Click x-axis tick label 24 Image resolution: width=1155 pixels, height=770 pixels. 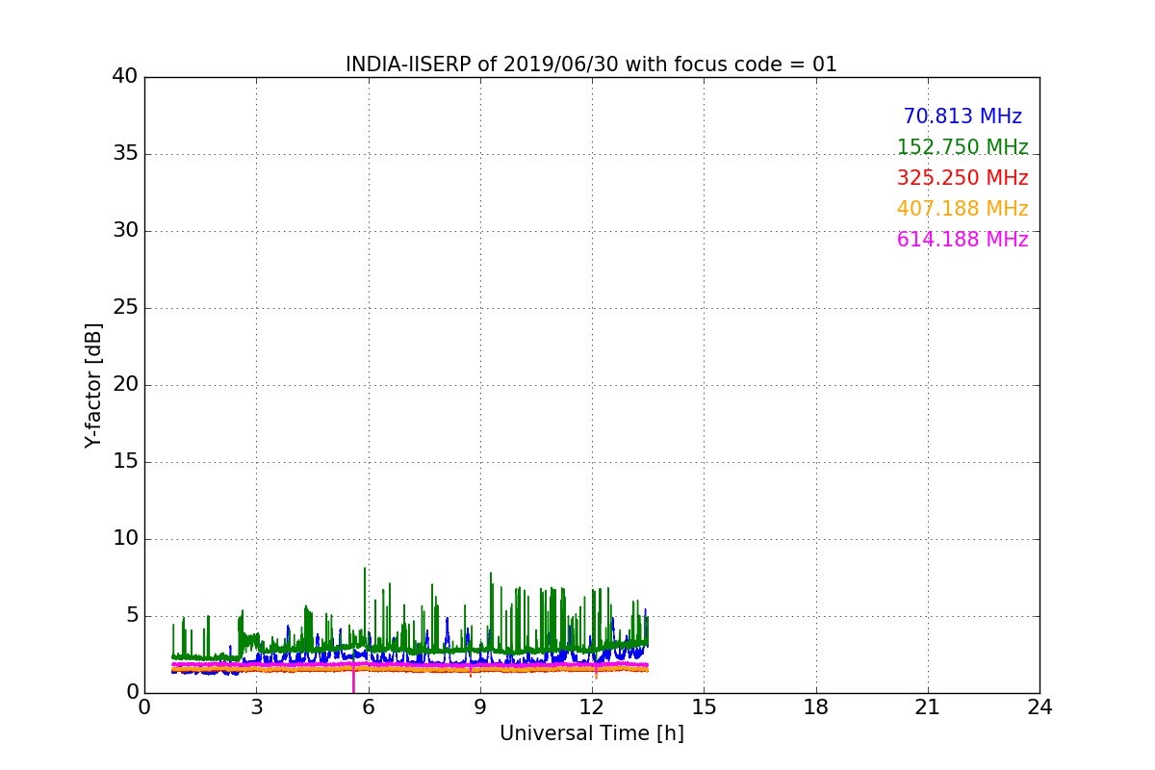[x=1039, y=708]
